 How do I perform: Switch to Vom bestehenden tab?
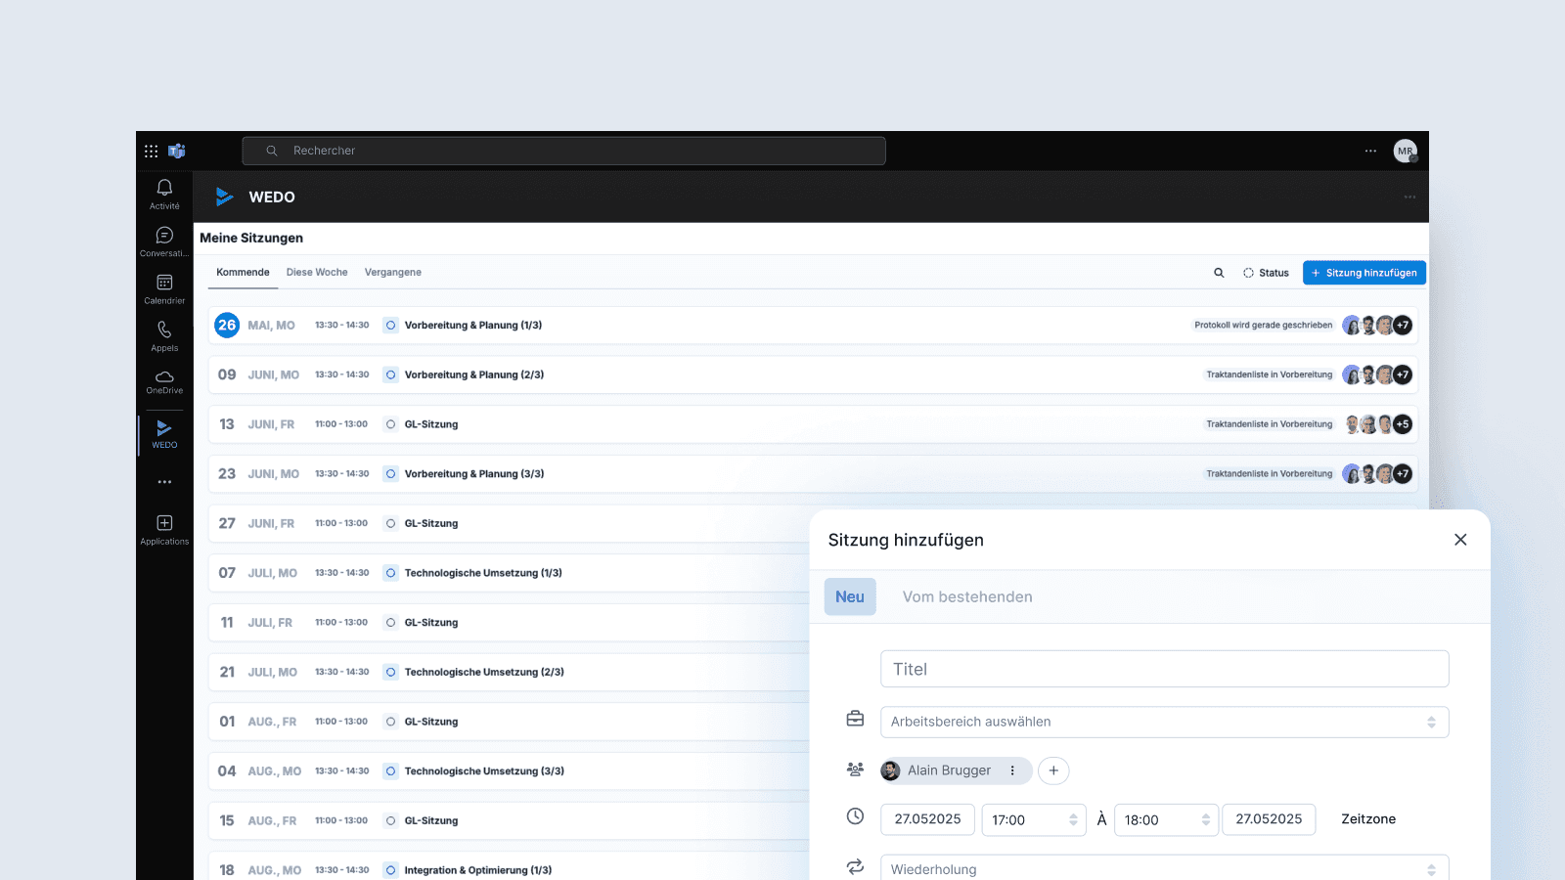coord(967,596)
